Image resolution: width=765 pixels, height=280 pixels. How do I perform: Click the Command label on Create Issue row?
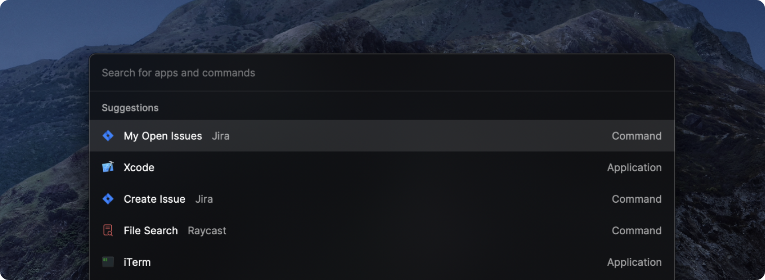tap(636, 199)
